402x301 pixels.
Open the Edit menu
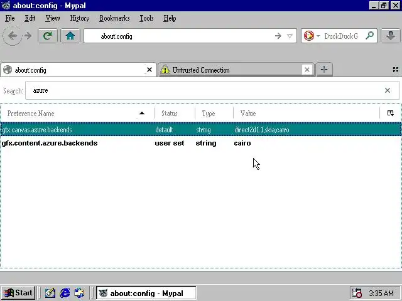pos(30,18)
